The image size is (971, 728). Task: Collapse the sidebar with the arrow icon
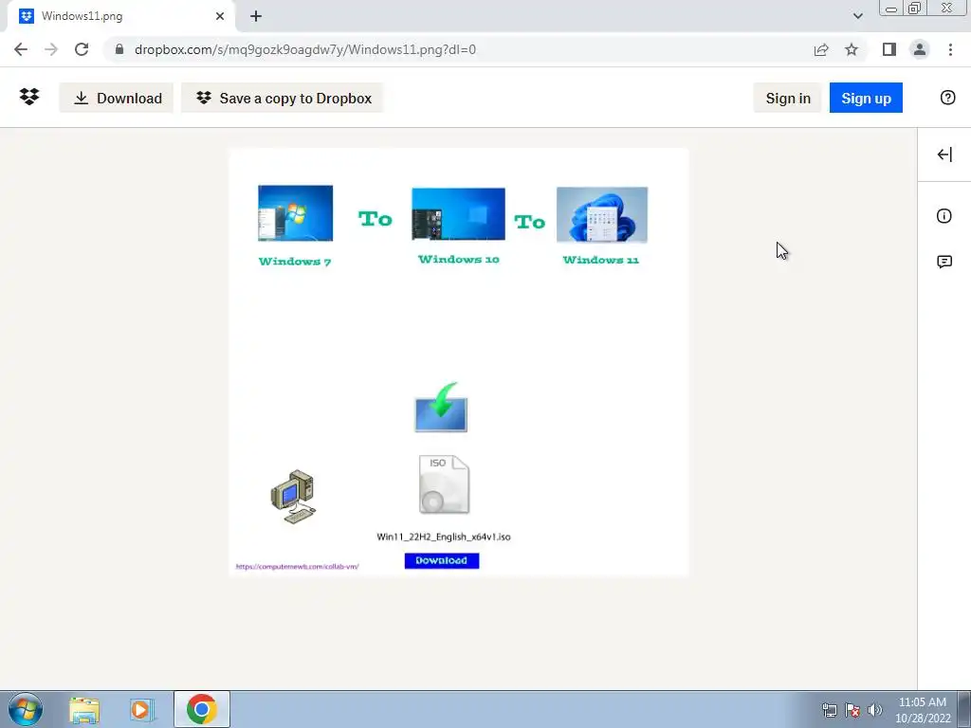point(944,155)
